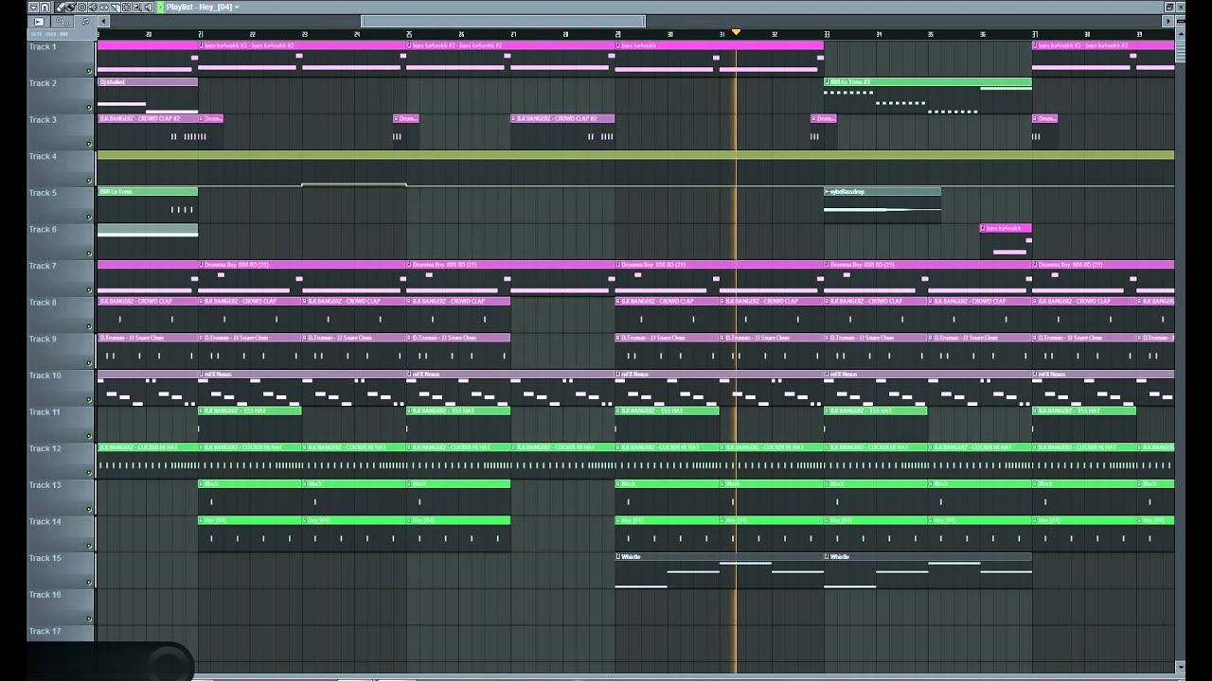Image resolution: width=1212 pixels, height=681 pixels.
Task: Switch to the Automation clips tab
Action: pos(62,21)
